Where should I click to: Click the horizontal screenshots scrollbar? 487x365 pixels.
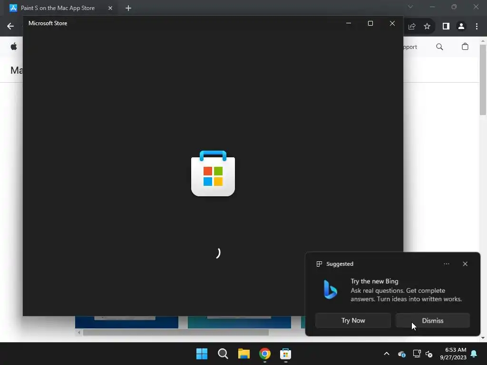click(x=176, y=332)
